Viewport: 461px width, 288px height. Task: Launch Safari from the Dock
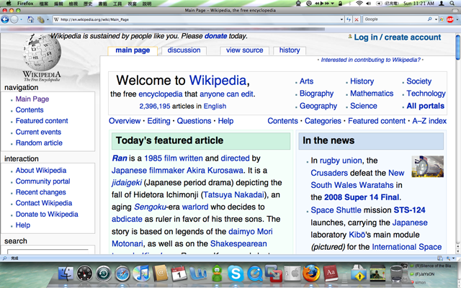pyautogui.click(x=122, y=274)
